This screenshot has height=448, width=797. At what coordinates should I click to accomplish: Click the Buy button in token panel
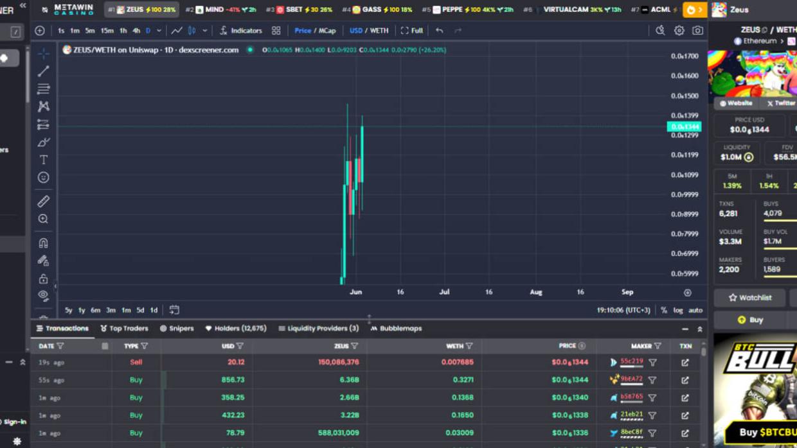749,320
